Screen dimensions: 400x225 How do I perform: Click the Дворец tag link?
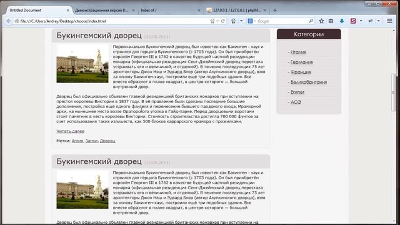tap(107, 141)
